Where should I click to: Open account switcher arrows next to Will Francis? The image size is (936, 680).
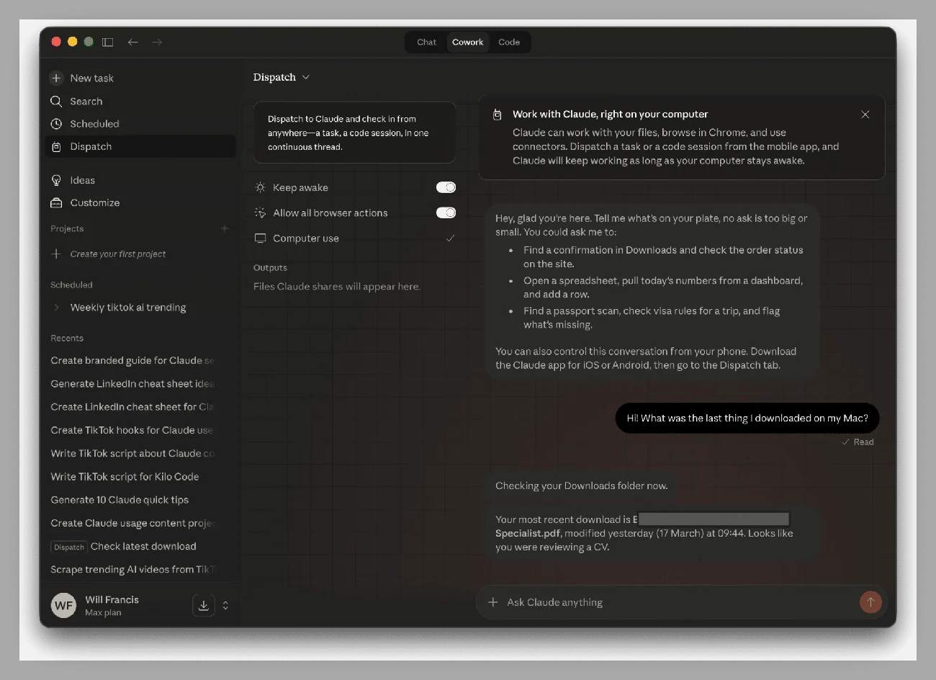coord(225,605)
